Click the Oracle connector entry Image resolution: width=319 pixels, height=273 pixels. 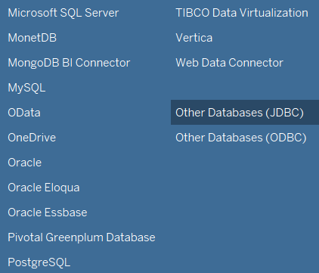tap(25, 163)
